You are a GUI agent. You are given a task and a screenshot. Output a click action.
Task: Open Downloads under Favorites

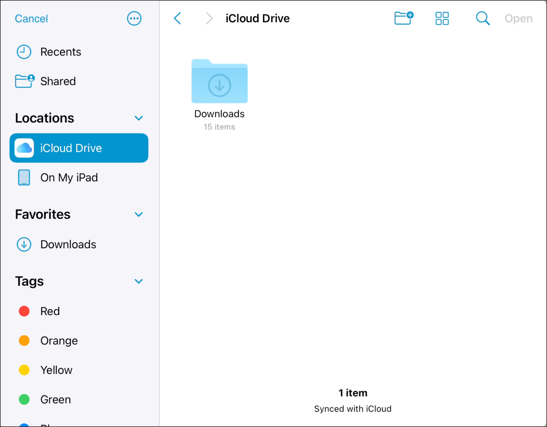coord(80,244)
